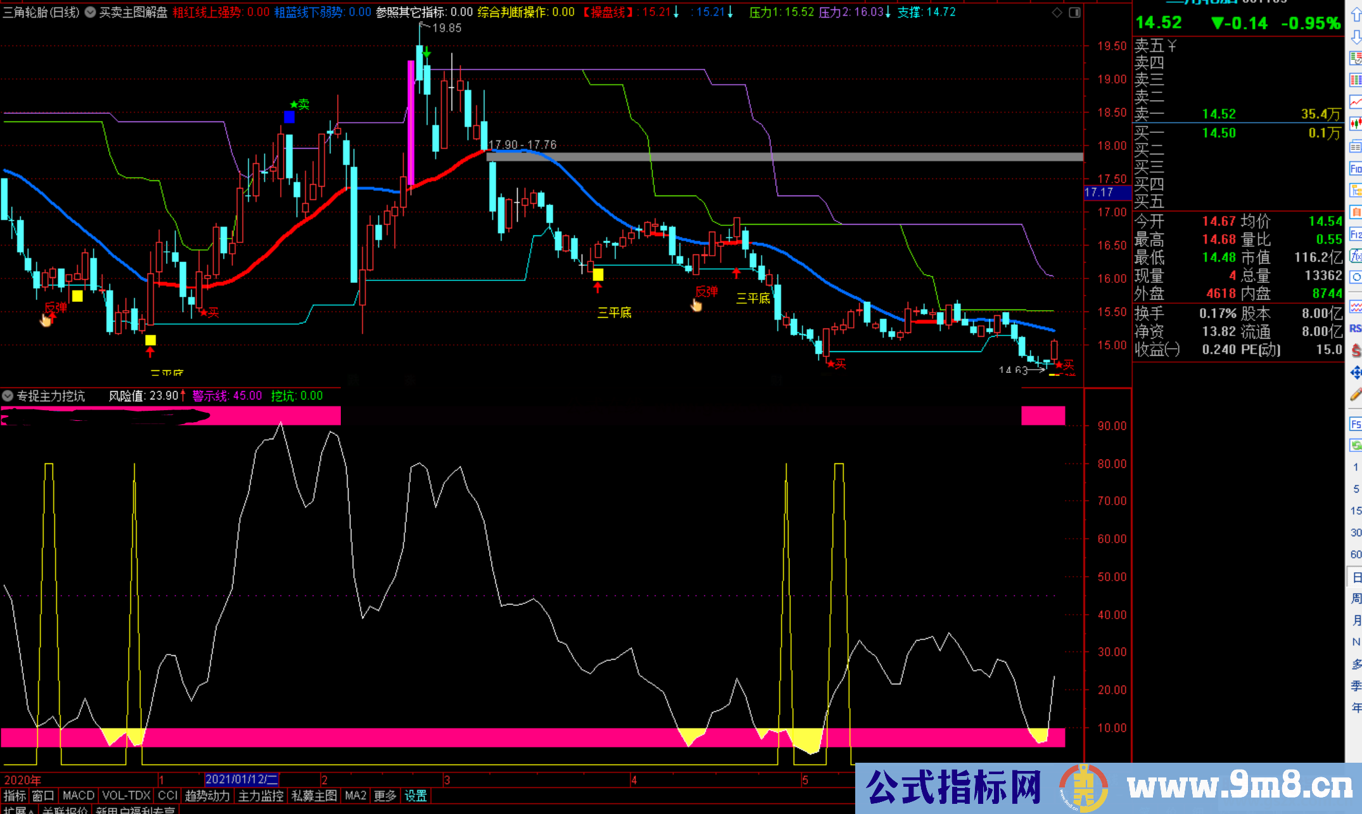Click the 扩展 expander at bottom left
Viewport: 1362px width, 814px height.
click(19, 810)
